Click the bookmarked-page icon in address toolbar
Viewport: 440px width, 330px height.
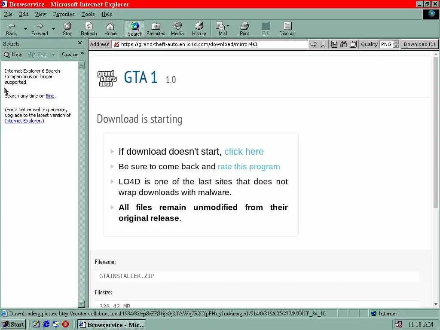pyautogui.click(x=334, y=44)
